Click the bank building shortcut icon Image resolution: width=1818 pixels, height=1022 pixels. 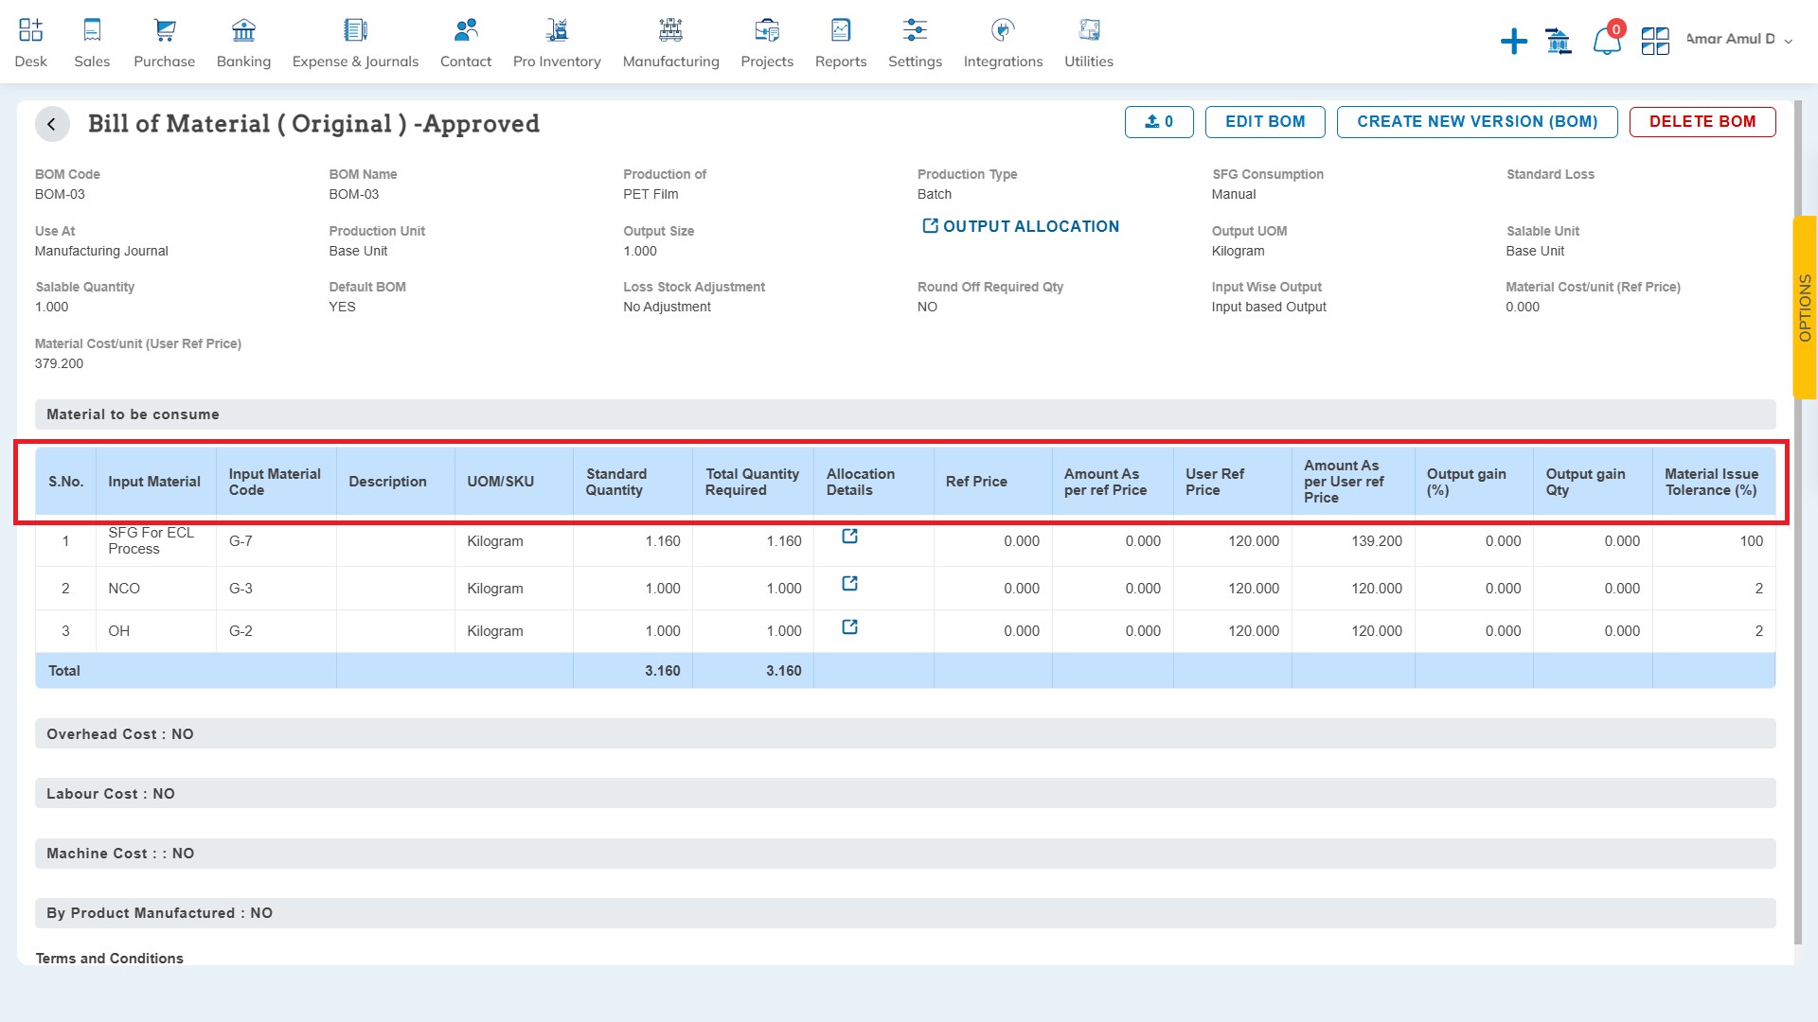coord(1559,41)
